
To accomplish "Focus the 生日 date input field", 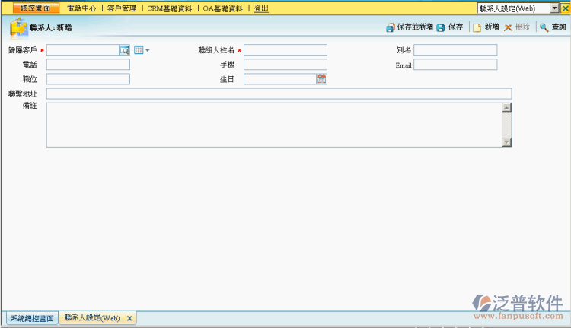I will (280, 79).
